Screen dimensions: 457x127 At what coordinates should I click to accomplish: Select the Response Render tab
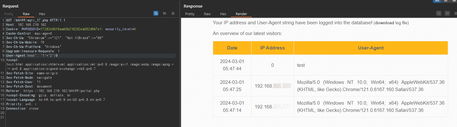pyautogui.click(x=241, y=14)
